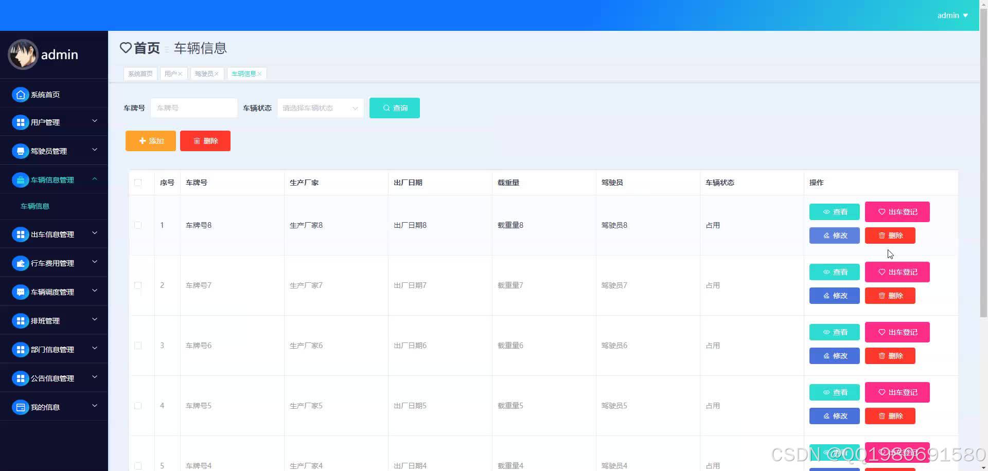Expand 部门信息管理 menu chevron
Viewport: 988px width, 471px height.
coord(95,348)
